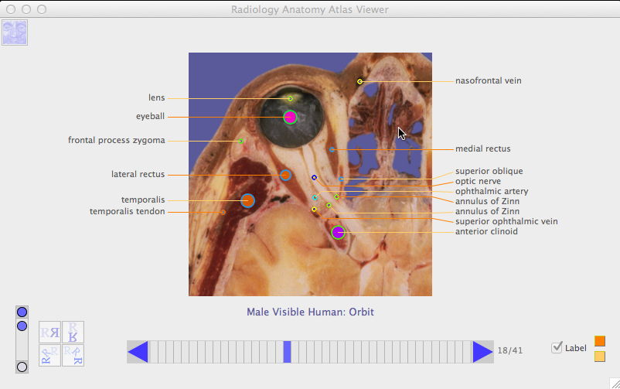
Task: Click the magenta eyeball marker on image
Action: coord(290,118)
